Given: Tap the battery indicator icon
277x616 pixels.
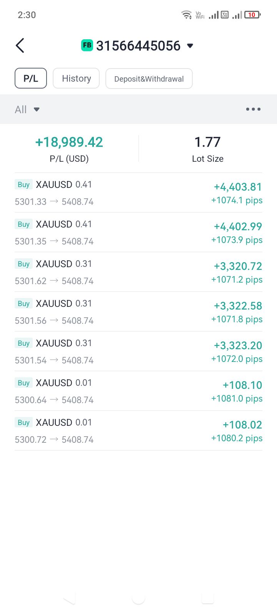Looking at the screenshot, I should tap(252, 15).
